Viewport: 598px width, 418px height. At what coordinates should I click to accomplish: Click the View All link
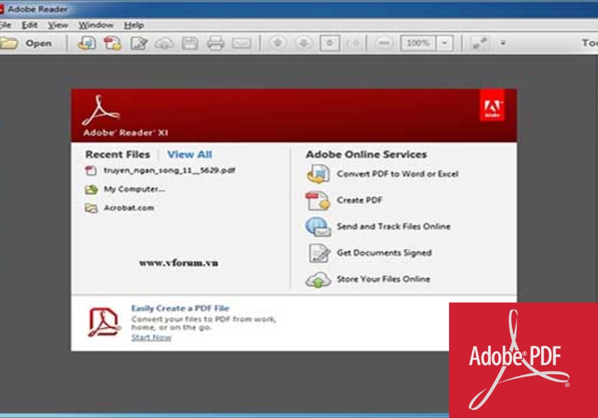click(190, 154)
